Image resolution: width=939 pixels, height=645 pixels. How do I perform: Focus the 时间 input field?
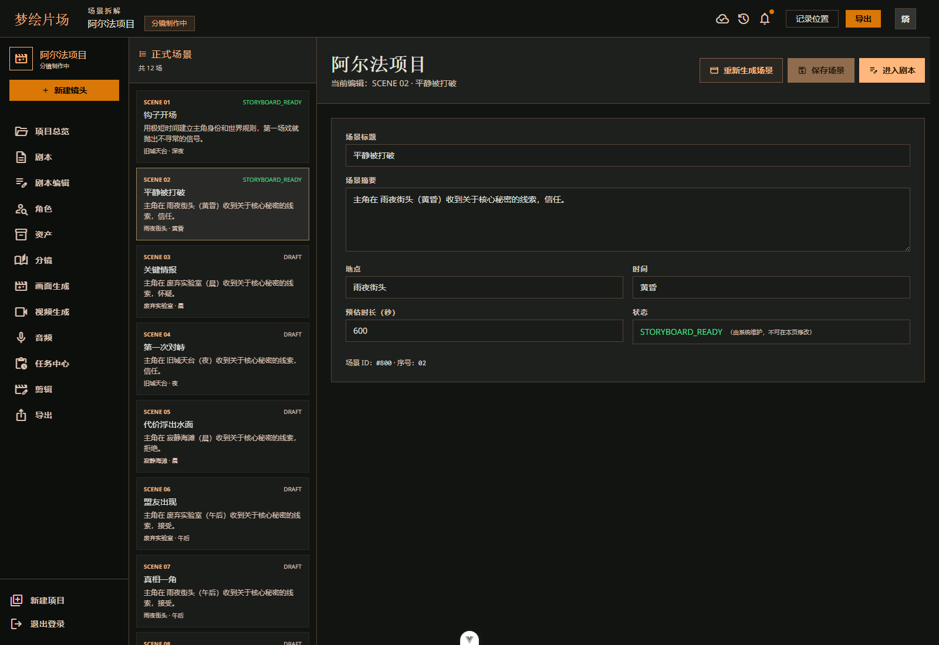771,287
